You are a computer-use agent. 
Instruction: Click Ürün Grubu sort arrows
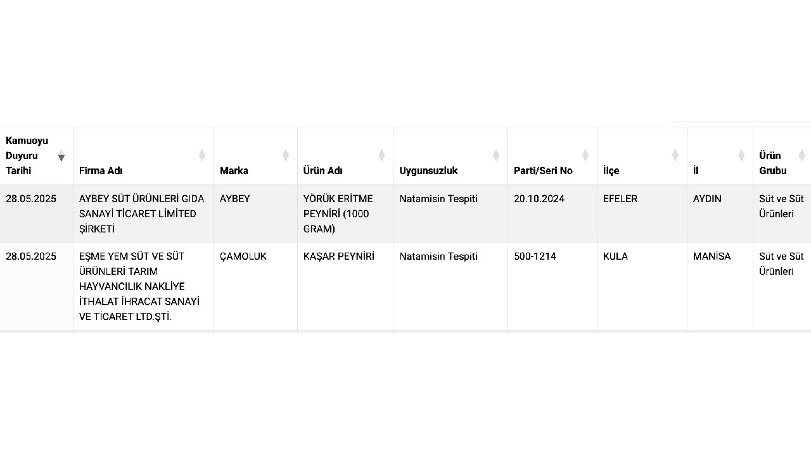coord(802,155)
